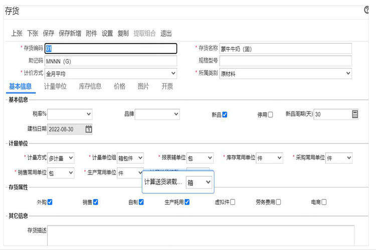376x250 pixels.
Task: Click the calculator icon beside 新品周期
Action: click(355, 114)
